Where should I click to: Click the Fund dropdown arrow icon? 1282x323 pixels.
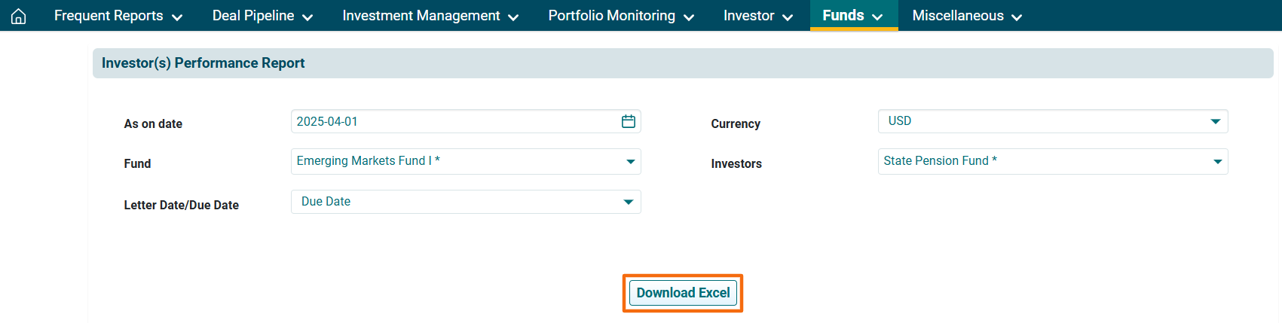630,162
